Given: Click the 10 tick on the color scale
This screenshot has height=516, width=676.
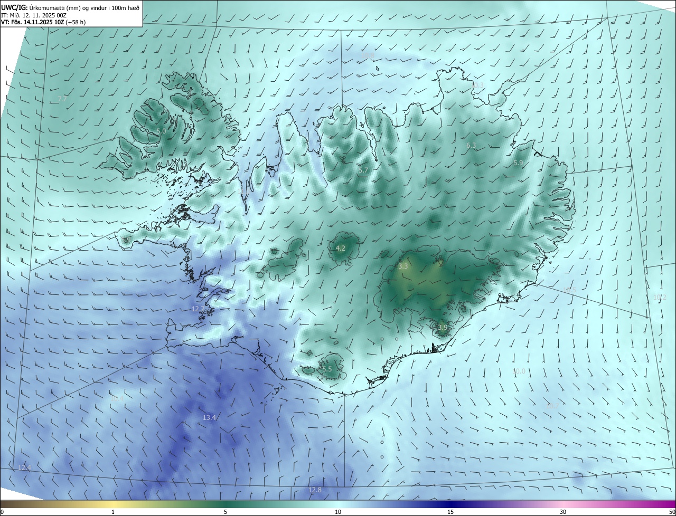Looking at the screenshot, I should (x=338, y=512).
